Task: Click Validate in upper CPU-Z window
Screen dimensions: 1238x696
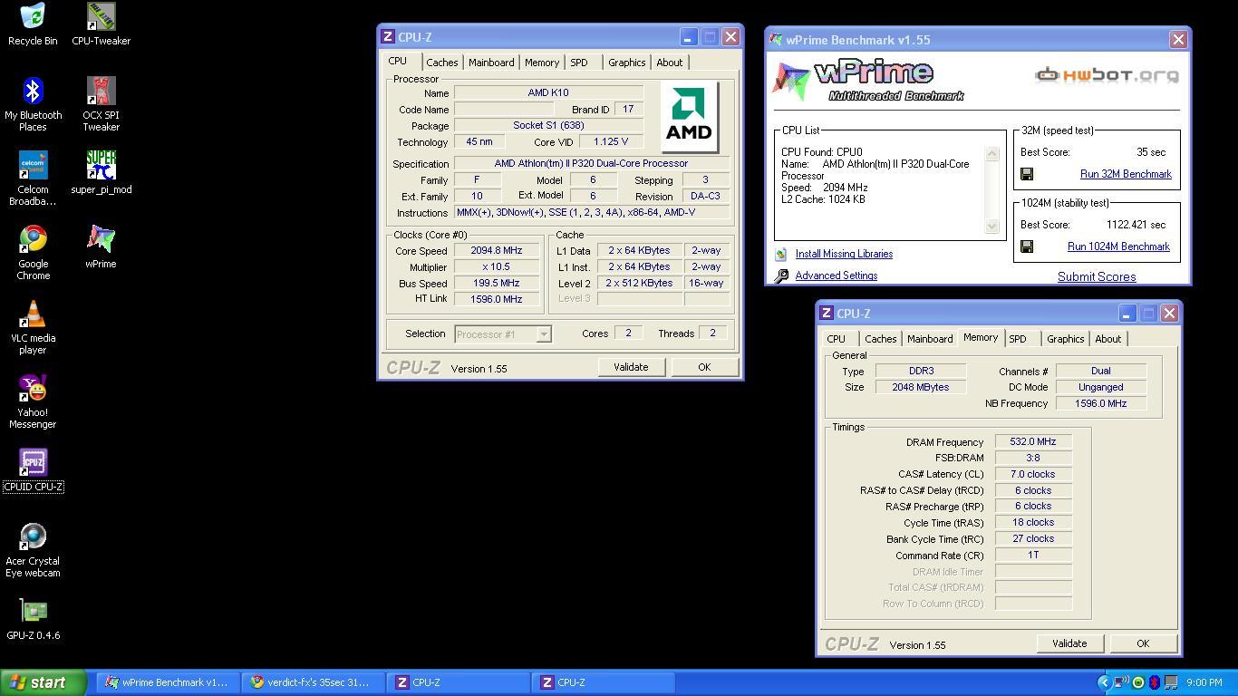Action: click(x=631, y=367)
